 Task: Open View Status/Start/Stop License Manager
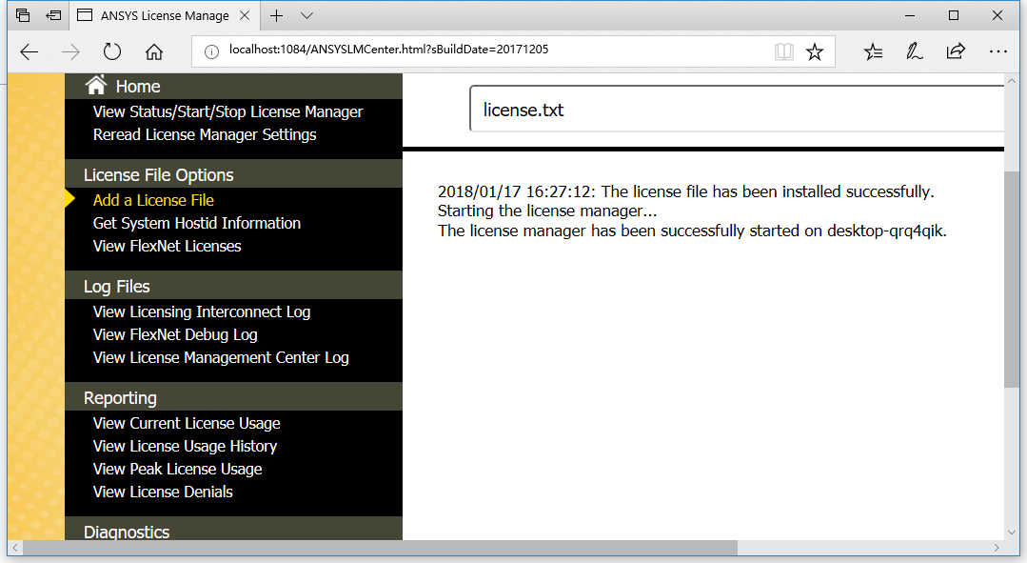[x=227, y=112]
